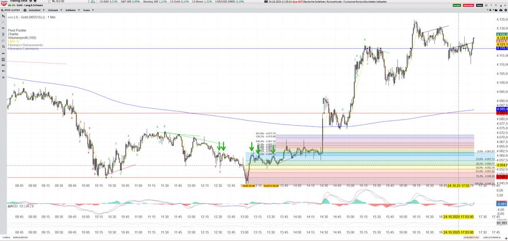Click the TP tool icon
The width and height of the screenshot is (508, 241).
(x=3, y=28)
